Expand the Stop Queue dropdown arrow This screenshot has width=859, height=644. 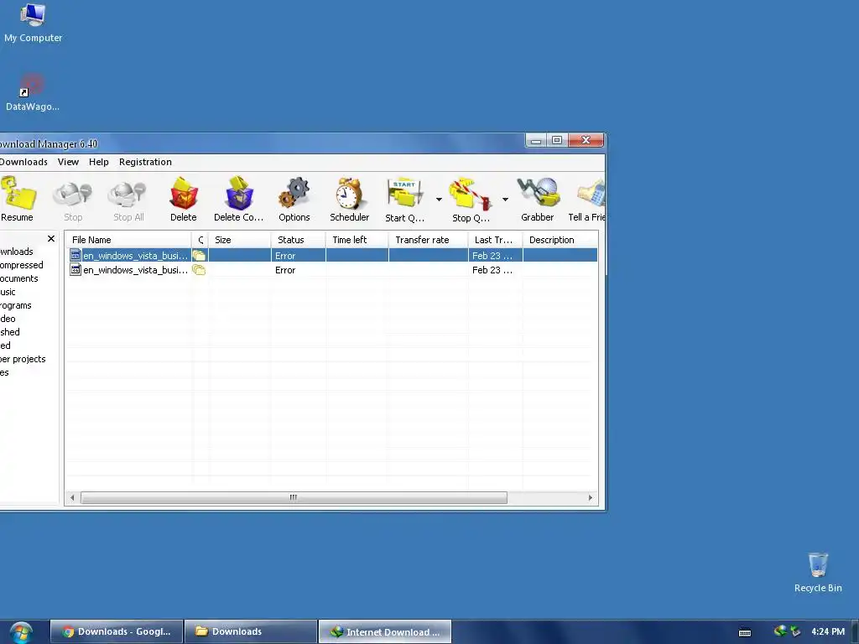[505, 200]
